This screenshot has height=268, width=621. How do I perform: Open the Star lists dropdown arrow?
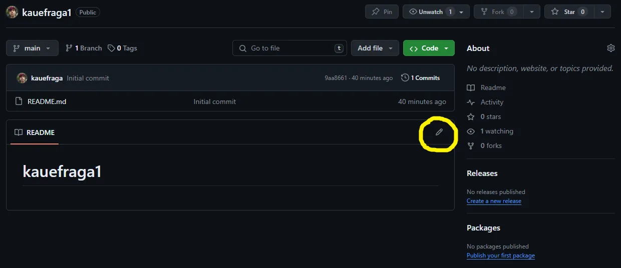[x=602, y=12]
